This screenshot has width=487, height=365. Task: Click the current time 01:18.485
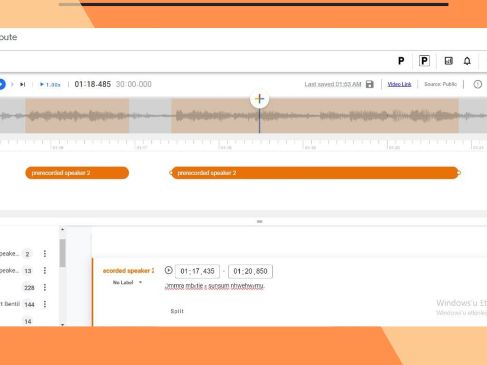pos(93,84)
